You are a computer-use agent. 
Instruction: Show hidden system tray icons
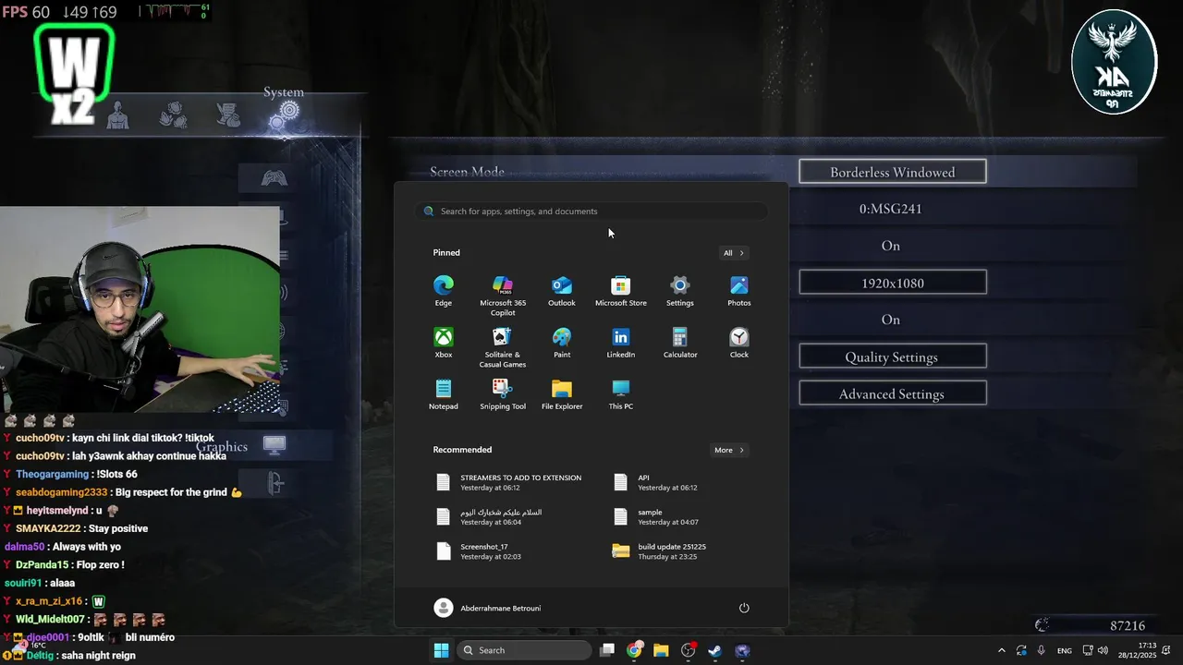point(1001,650)
